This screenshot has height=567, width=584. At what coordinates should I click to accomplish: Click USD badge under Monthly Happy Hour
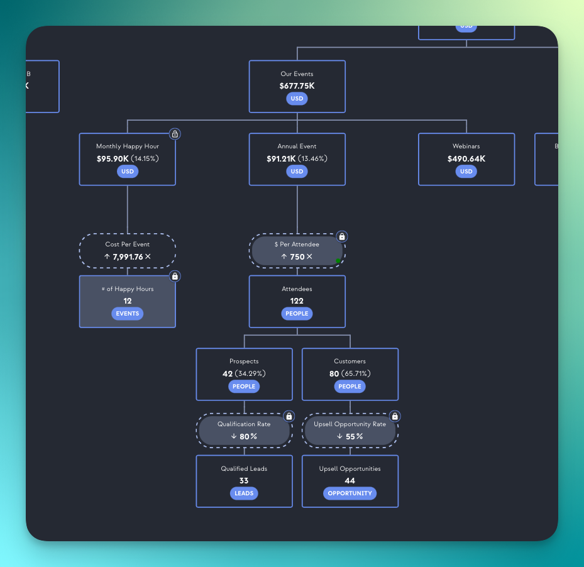point(128,172)
